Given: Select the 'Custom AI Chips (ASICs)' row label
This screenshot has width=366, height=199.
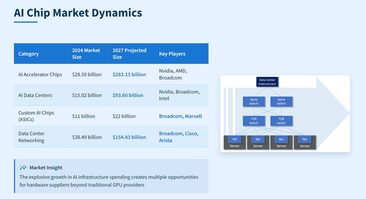Looking at the screenshot, I should (36, 116).
